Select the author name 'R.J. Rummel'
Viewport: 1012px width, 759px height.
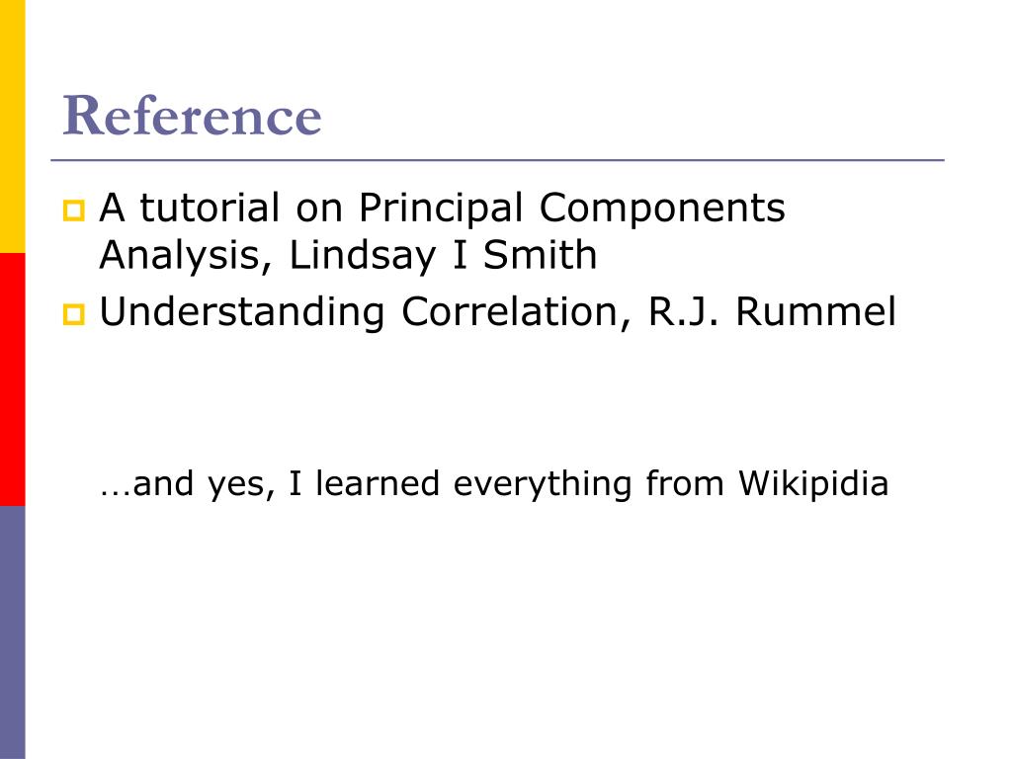point(772,312)
